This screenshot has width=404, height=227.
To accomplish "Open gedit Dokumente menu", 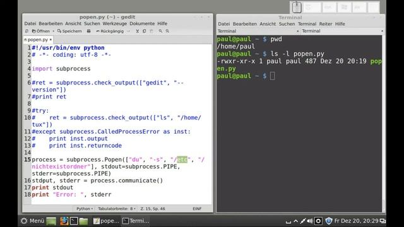I will pos(142,23).
